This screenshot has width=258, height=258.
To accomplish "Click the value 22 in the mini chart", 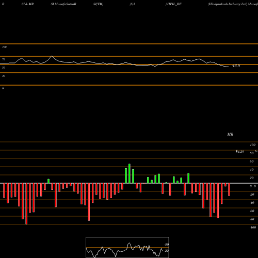I will [x=167, y=251].
